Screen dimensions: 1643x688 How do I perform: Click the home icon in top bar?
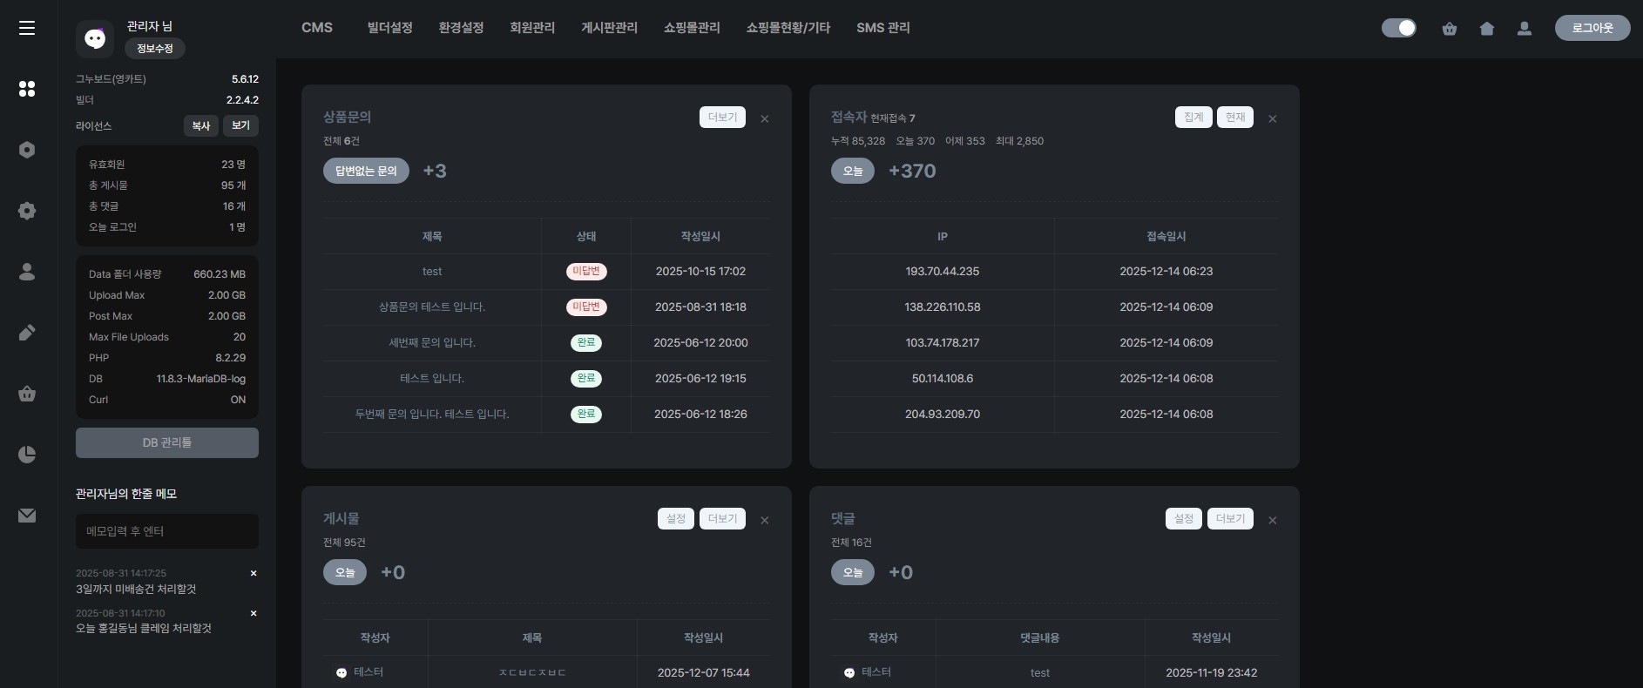[1487, 29]
